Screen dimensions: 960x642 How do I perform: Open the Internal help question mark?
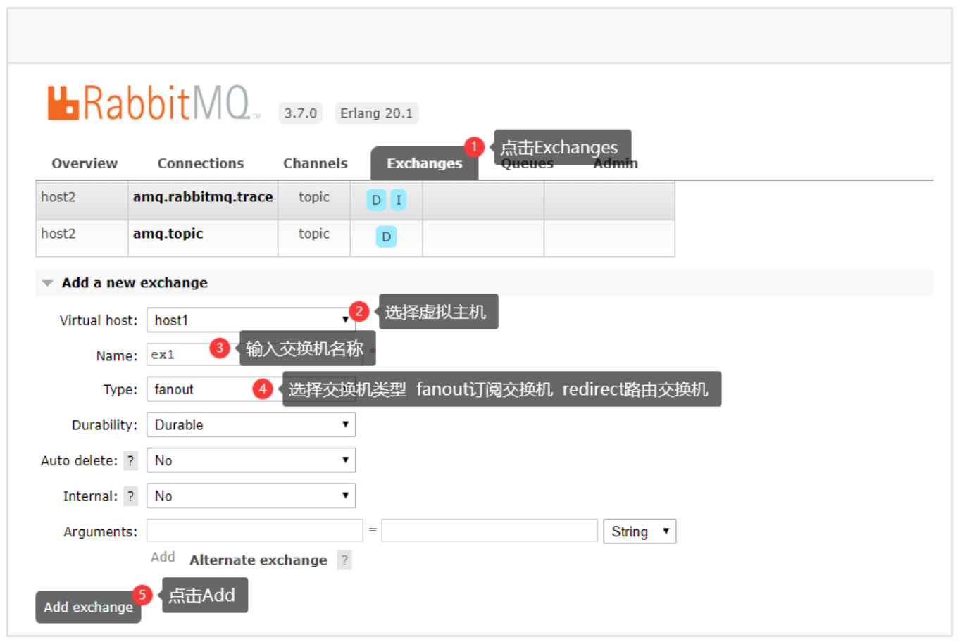point(130,496)
